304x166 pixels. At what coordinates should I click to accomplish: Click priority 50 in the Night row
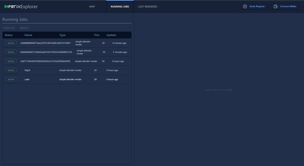click(95, 70)
